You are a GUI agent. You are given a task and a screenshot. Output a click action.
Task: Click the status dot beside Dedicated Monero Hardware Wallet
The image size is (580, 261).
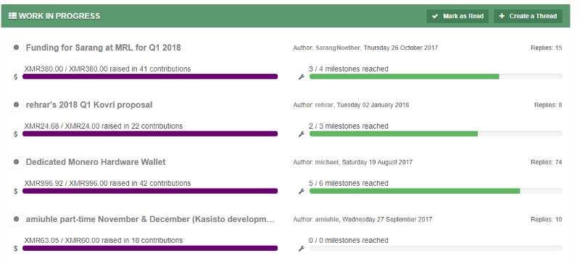16,162
